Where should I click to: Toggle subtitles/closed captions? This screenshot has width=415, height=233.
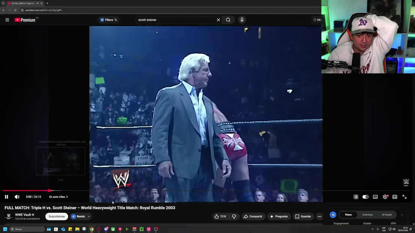tap(375, 197)
